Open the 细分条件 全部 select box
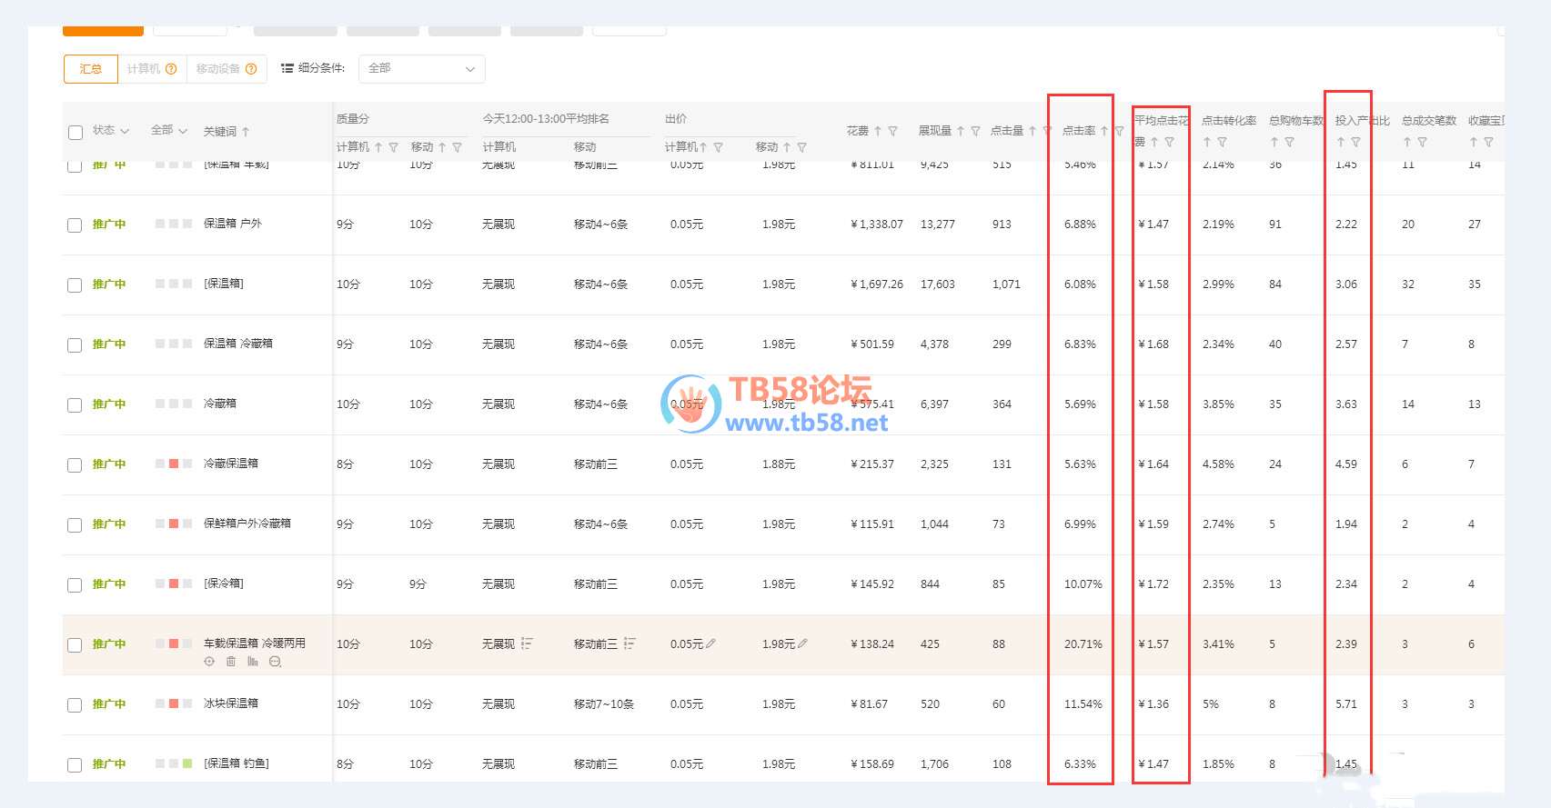This screenshot has width=1551, height=808. tap(421, 69)
